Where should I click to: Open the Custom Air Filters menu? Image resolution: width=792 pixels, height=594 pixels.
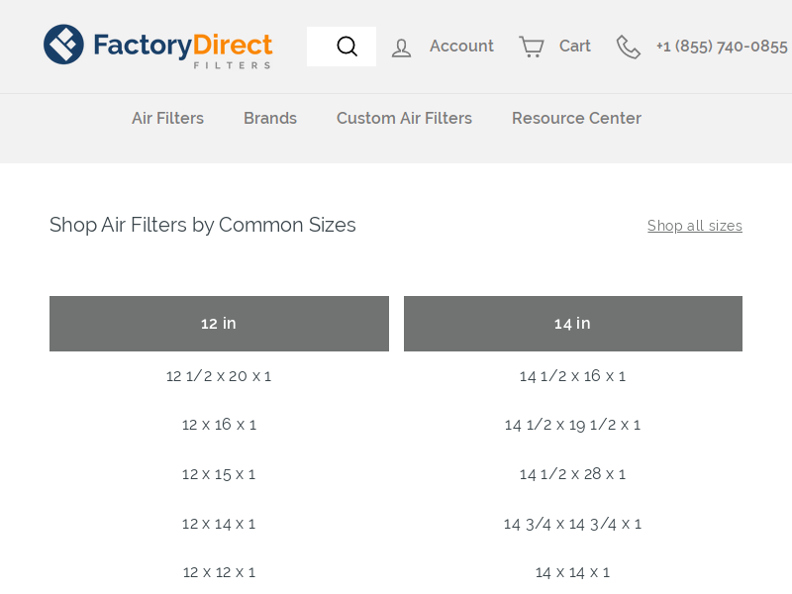point(404,118)
